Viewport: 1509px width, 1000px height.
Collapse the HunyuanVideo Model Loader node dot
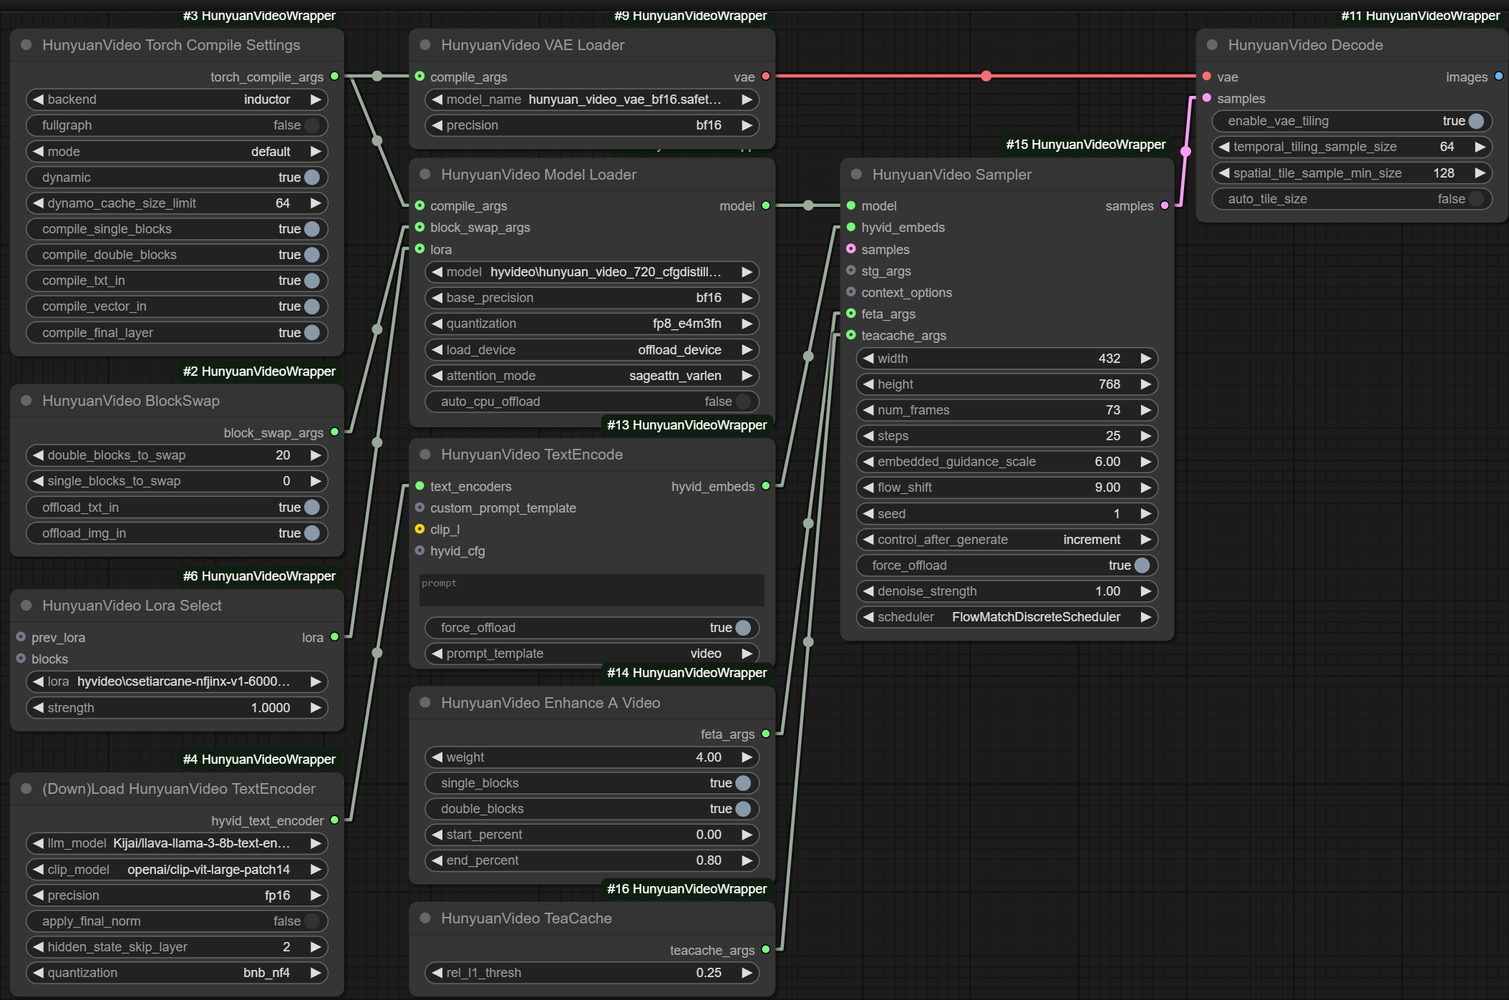coord(425,174)
